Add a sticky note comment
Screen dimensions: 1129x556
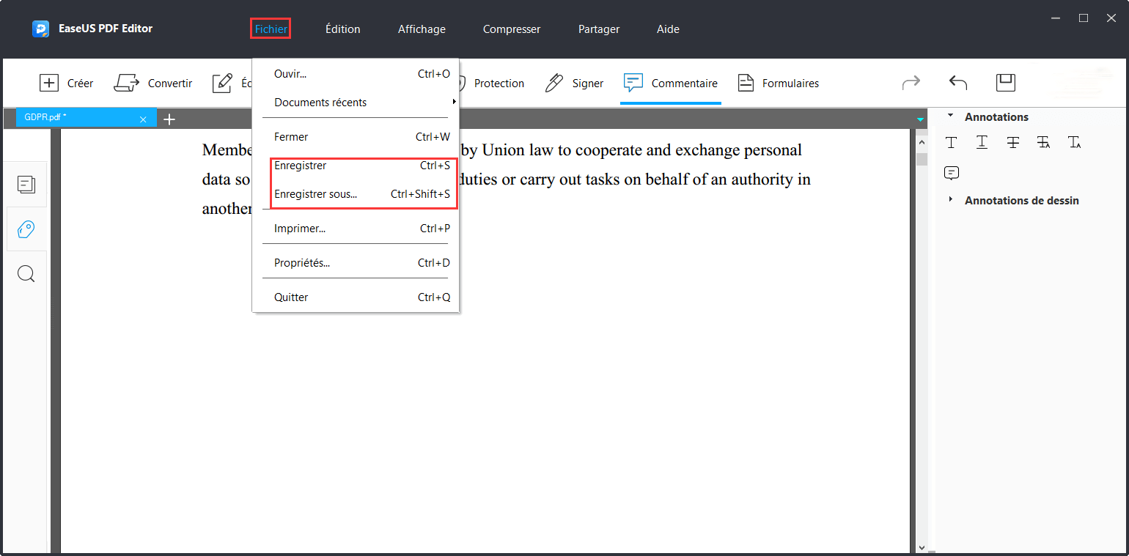952,173
